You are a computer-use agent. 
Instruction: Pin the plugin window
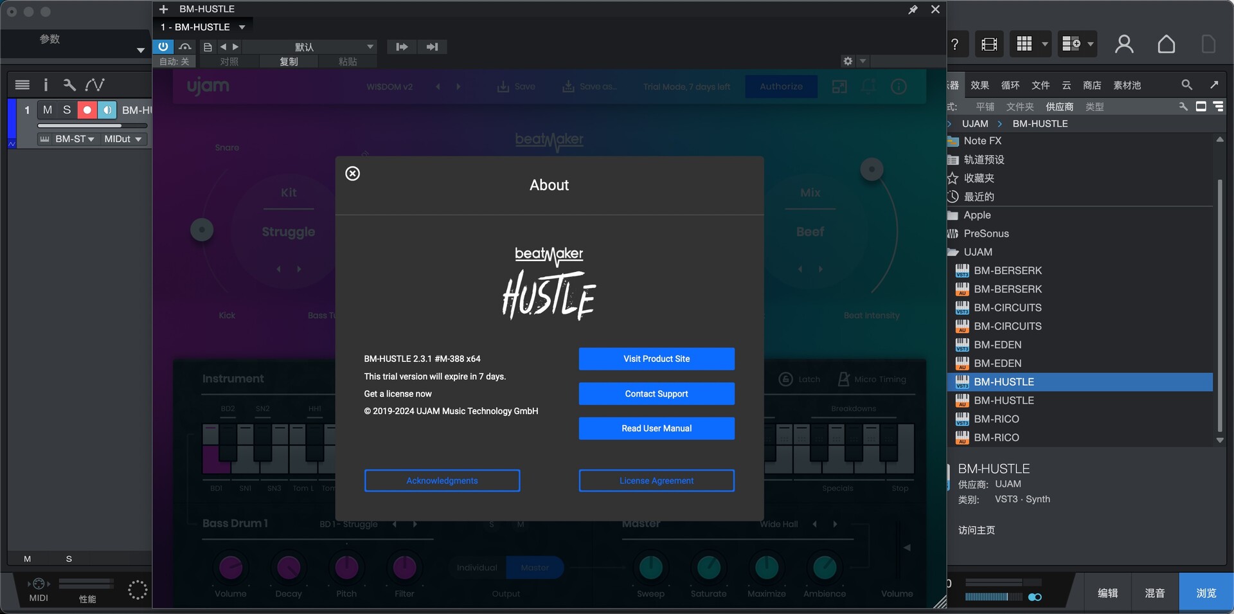tap(913, 9)
